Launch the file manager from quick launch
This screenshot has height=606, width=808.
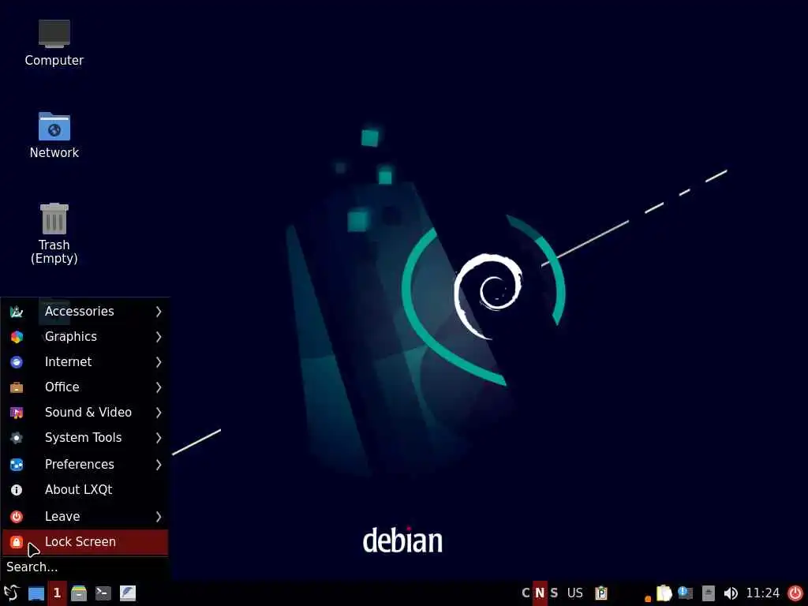pyautogui.click(x=79, y=593)
